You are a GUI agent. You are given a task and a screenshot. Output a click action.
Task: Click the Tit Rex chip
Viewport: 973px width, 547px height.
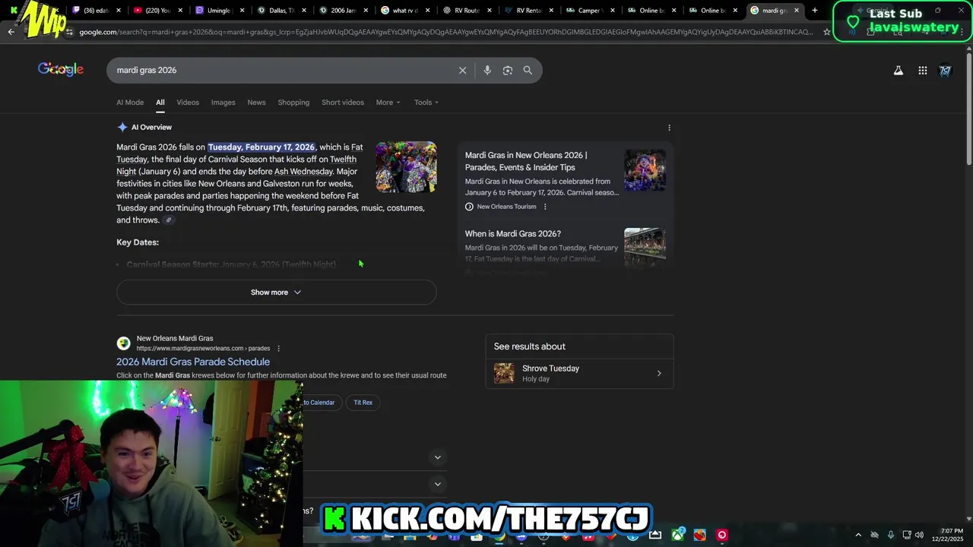click(363, 403)
